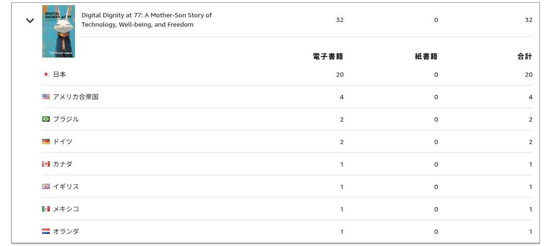Click the Canada flag icon
The image size is (560, 246).
(x=45, y=164)
